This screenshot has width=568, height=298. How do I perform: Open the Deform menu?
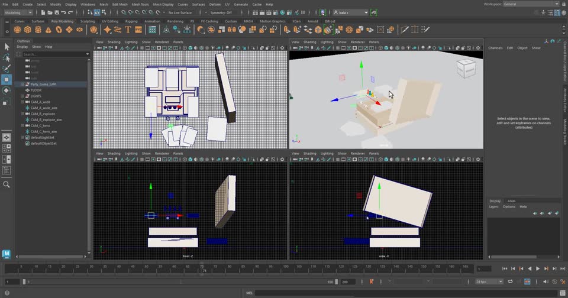[x=214, y=4]
